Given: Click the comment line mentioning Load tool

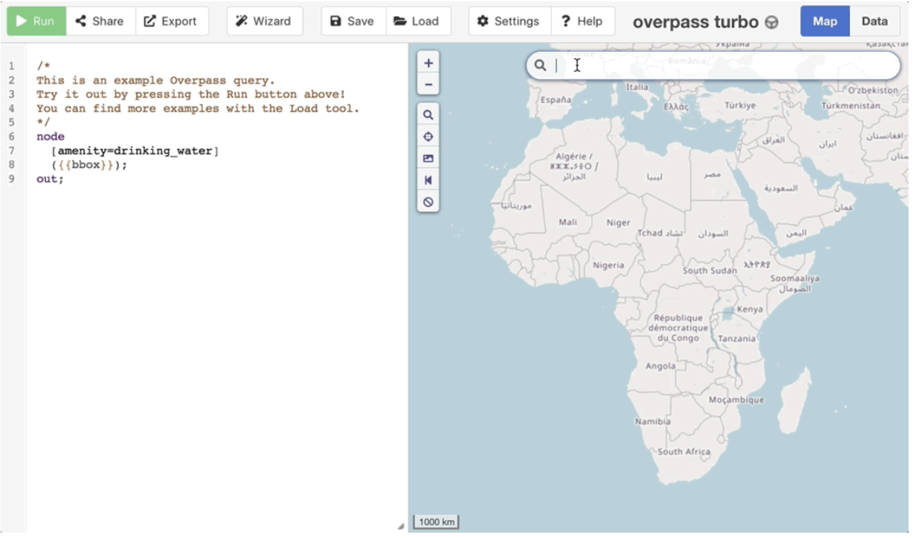Looking at the screenshot, I should click(x=197, y=109).
